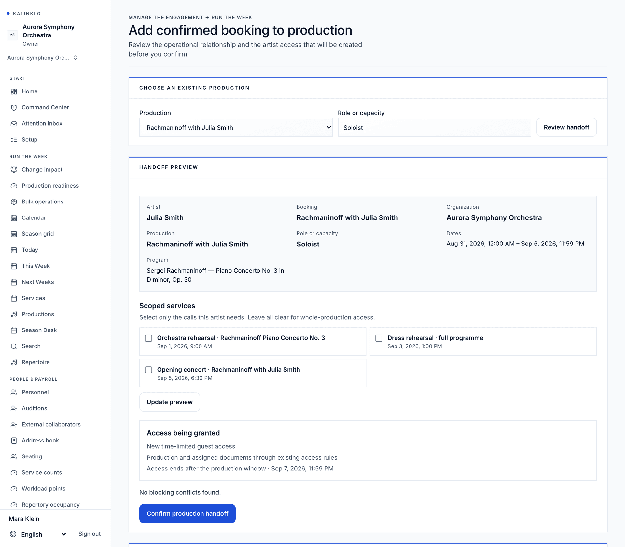Image resolution: width=625 pixels, height=547 pixels.
Task: Go to This Week in sidebar
Action: click(x=36, y=266)
